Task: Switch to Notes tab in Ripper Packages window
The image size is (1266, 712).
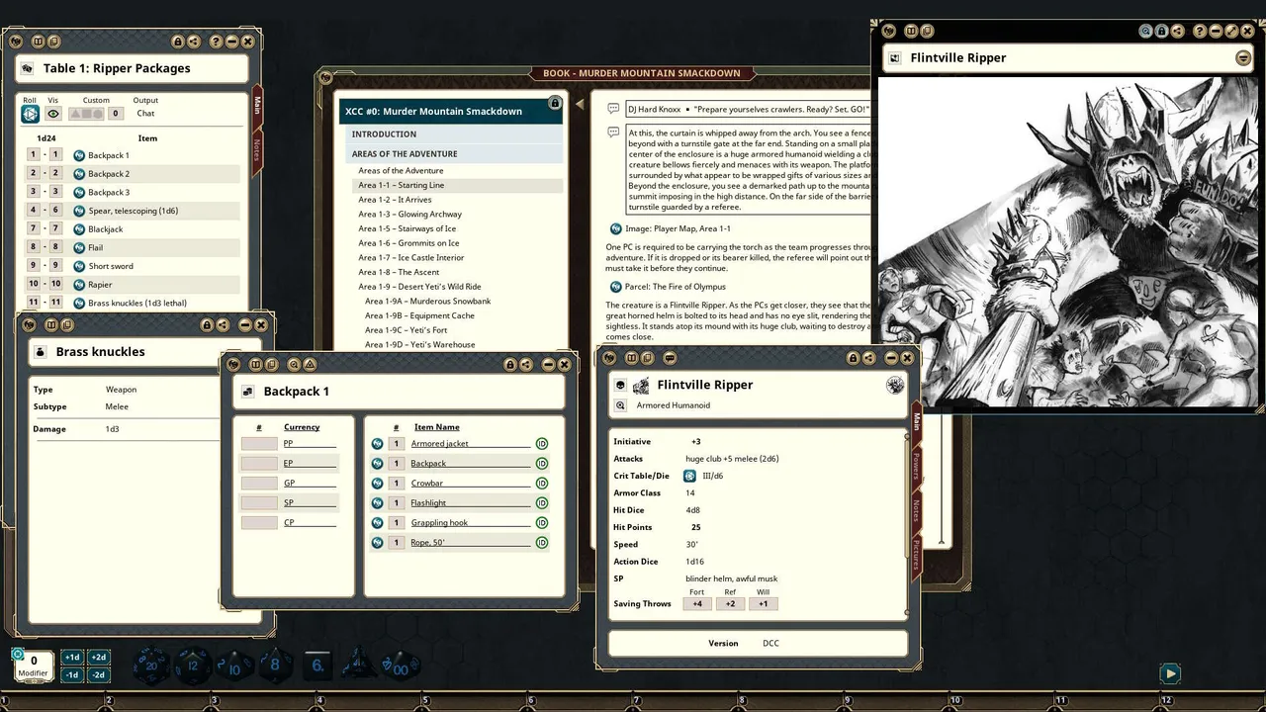Action: (256, 150)
